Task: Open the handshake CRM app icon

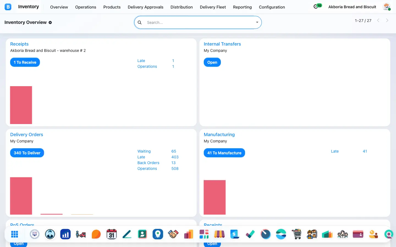Action: click(173, 234)
